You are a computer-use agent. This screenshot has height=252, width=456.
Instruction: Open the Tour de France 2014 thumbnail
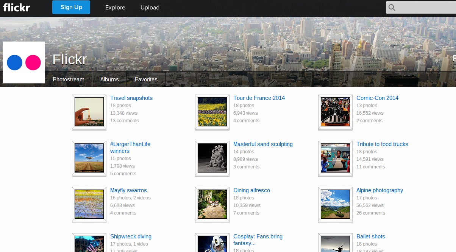pyautogui.click(x=212, y=112)
